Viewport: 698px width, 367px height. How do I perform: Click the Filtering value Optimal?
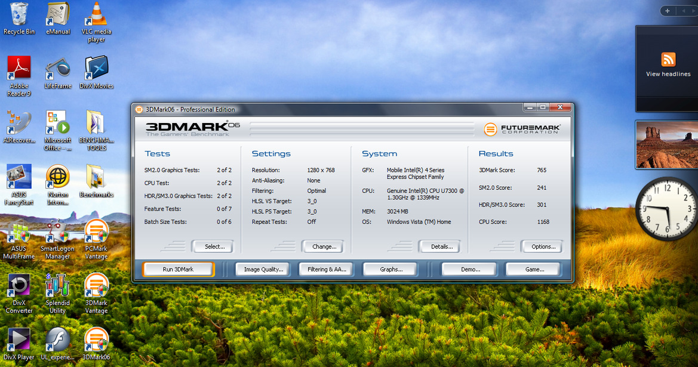pyautogui.click(x=316, y=191)
